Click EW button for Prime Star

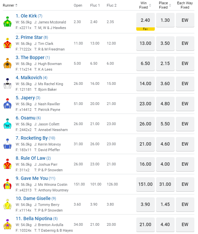tap(185, 43)
